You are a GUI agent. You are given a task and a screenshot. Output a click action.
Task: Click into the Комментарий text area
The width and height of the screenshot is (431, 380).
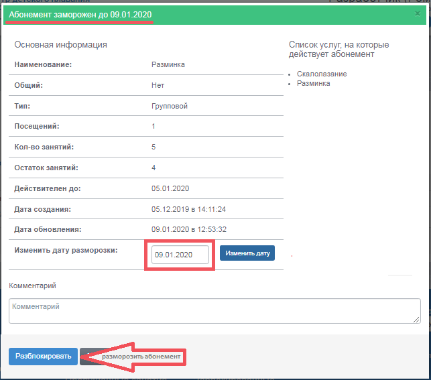point(214,311)
